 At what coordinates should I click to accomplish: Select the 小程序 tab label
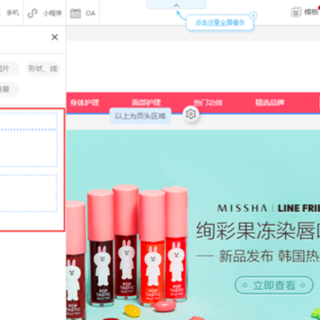tap(52, 13)
